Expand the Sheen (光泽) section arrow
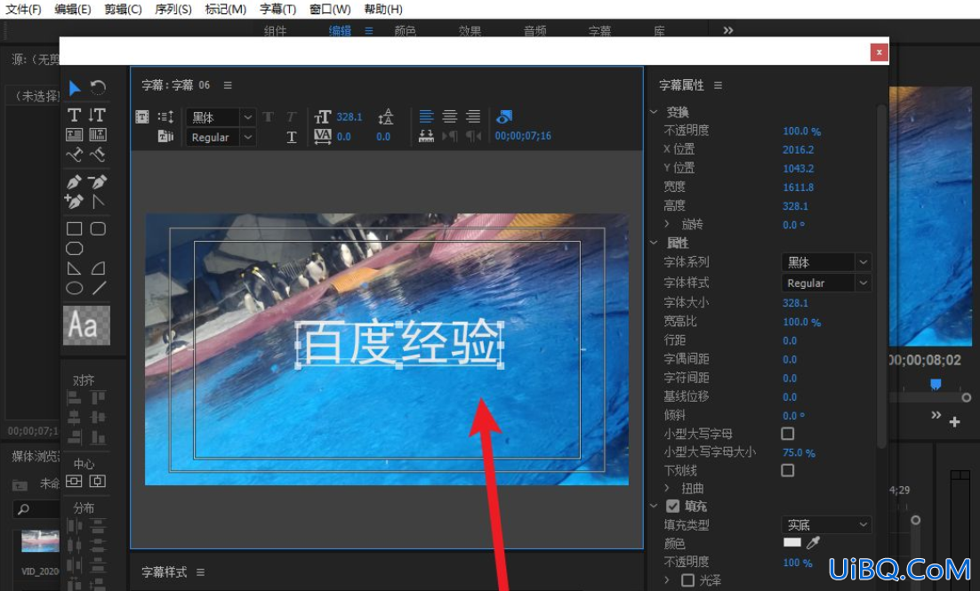The width and height of the screenshot is (980, 591). [x=667, y=579]
